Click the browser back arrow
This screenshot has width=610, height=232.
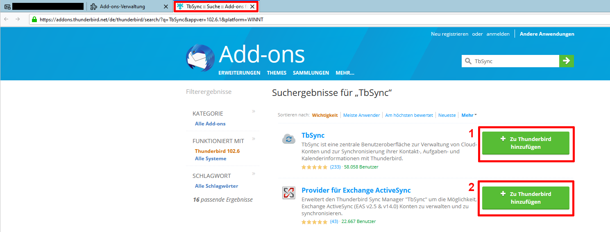[x=7, y=19]
